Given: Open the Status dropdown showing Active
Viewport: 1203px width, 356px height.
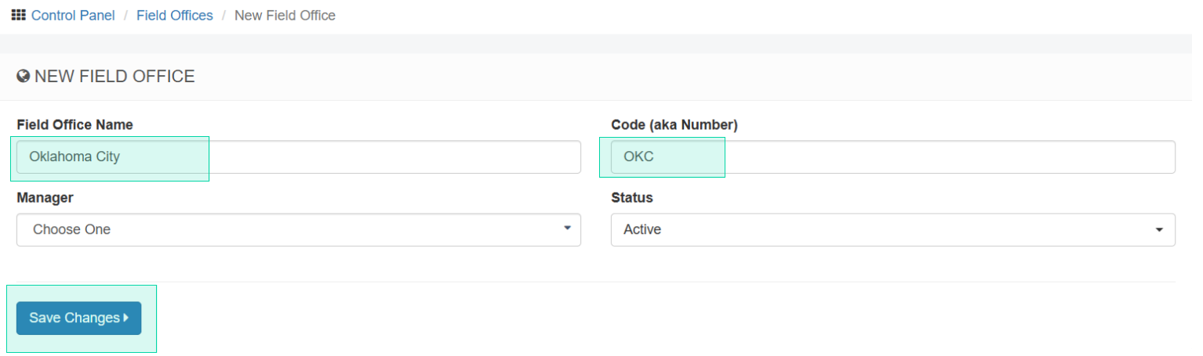Looking at the screenshot, I should coord(893,230).
